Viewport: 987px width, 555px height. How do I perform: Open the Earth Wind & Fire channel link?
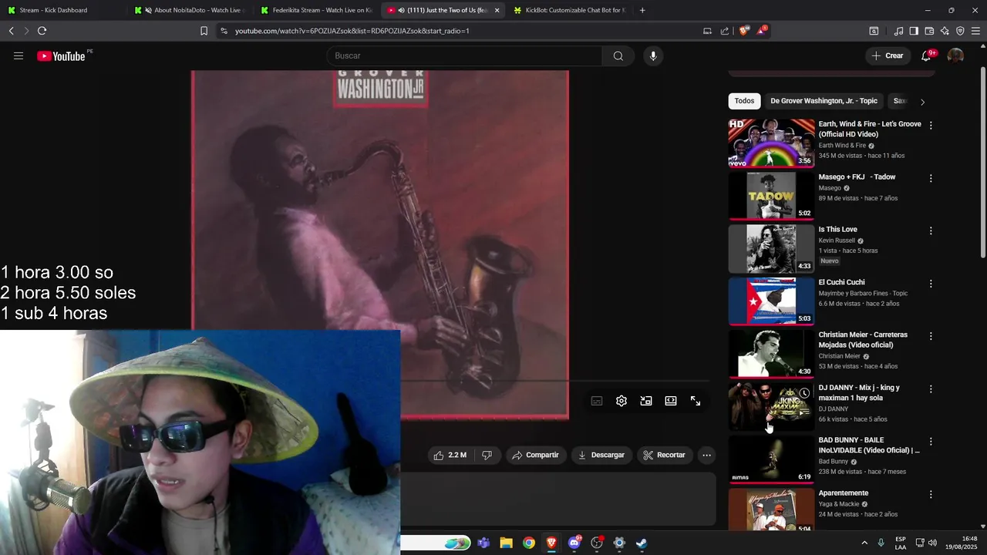(x=842, y=146)
